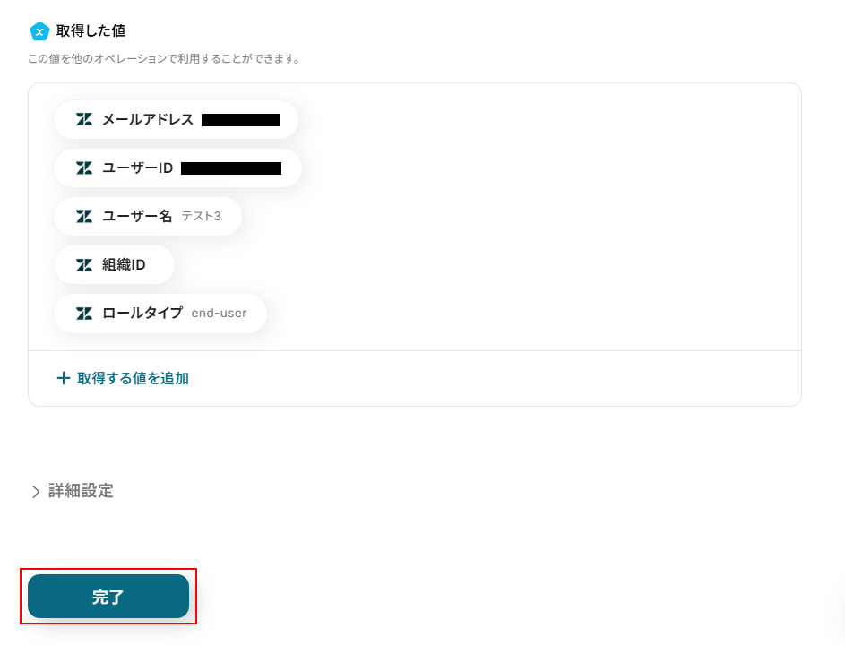845x645 pixels.
Task: Click the plus icon for 取得する値を追加
Action: click(63, 378)
